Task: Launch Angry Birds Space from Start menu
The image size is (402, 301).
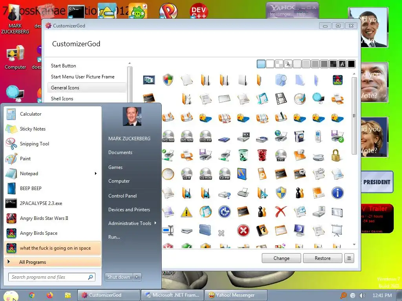Action: pos(53,233)
